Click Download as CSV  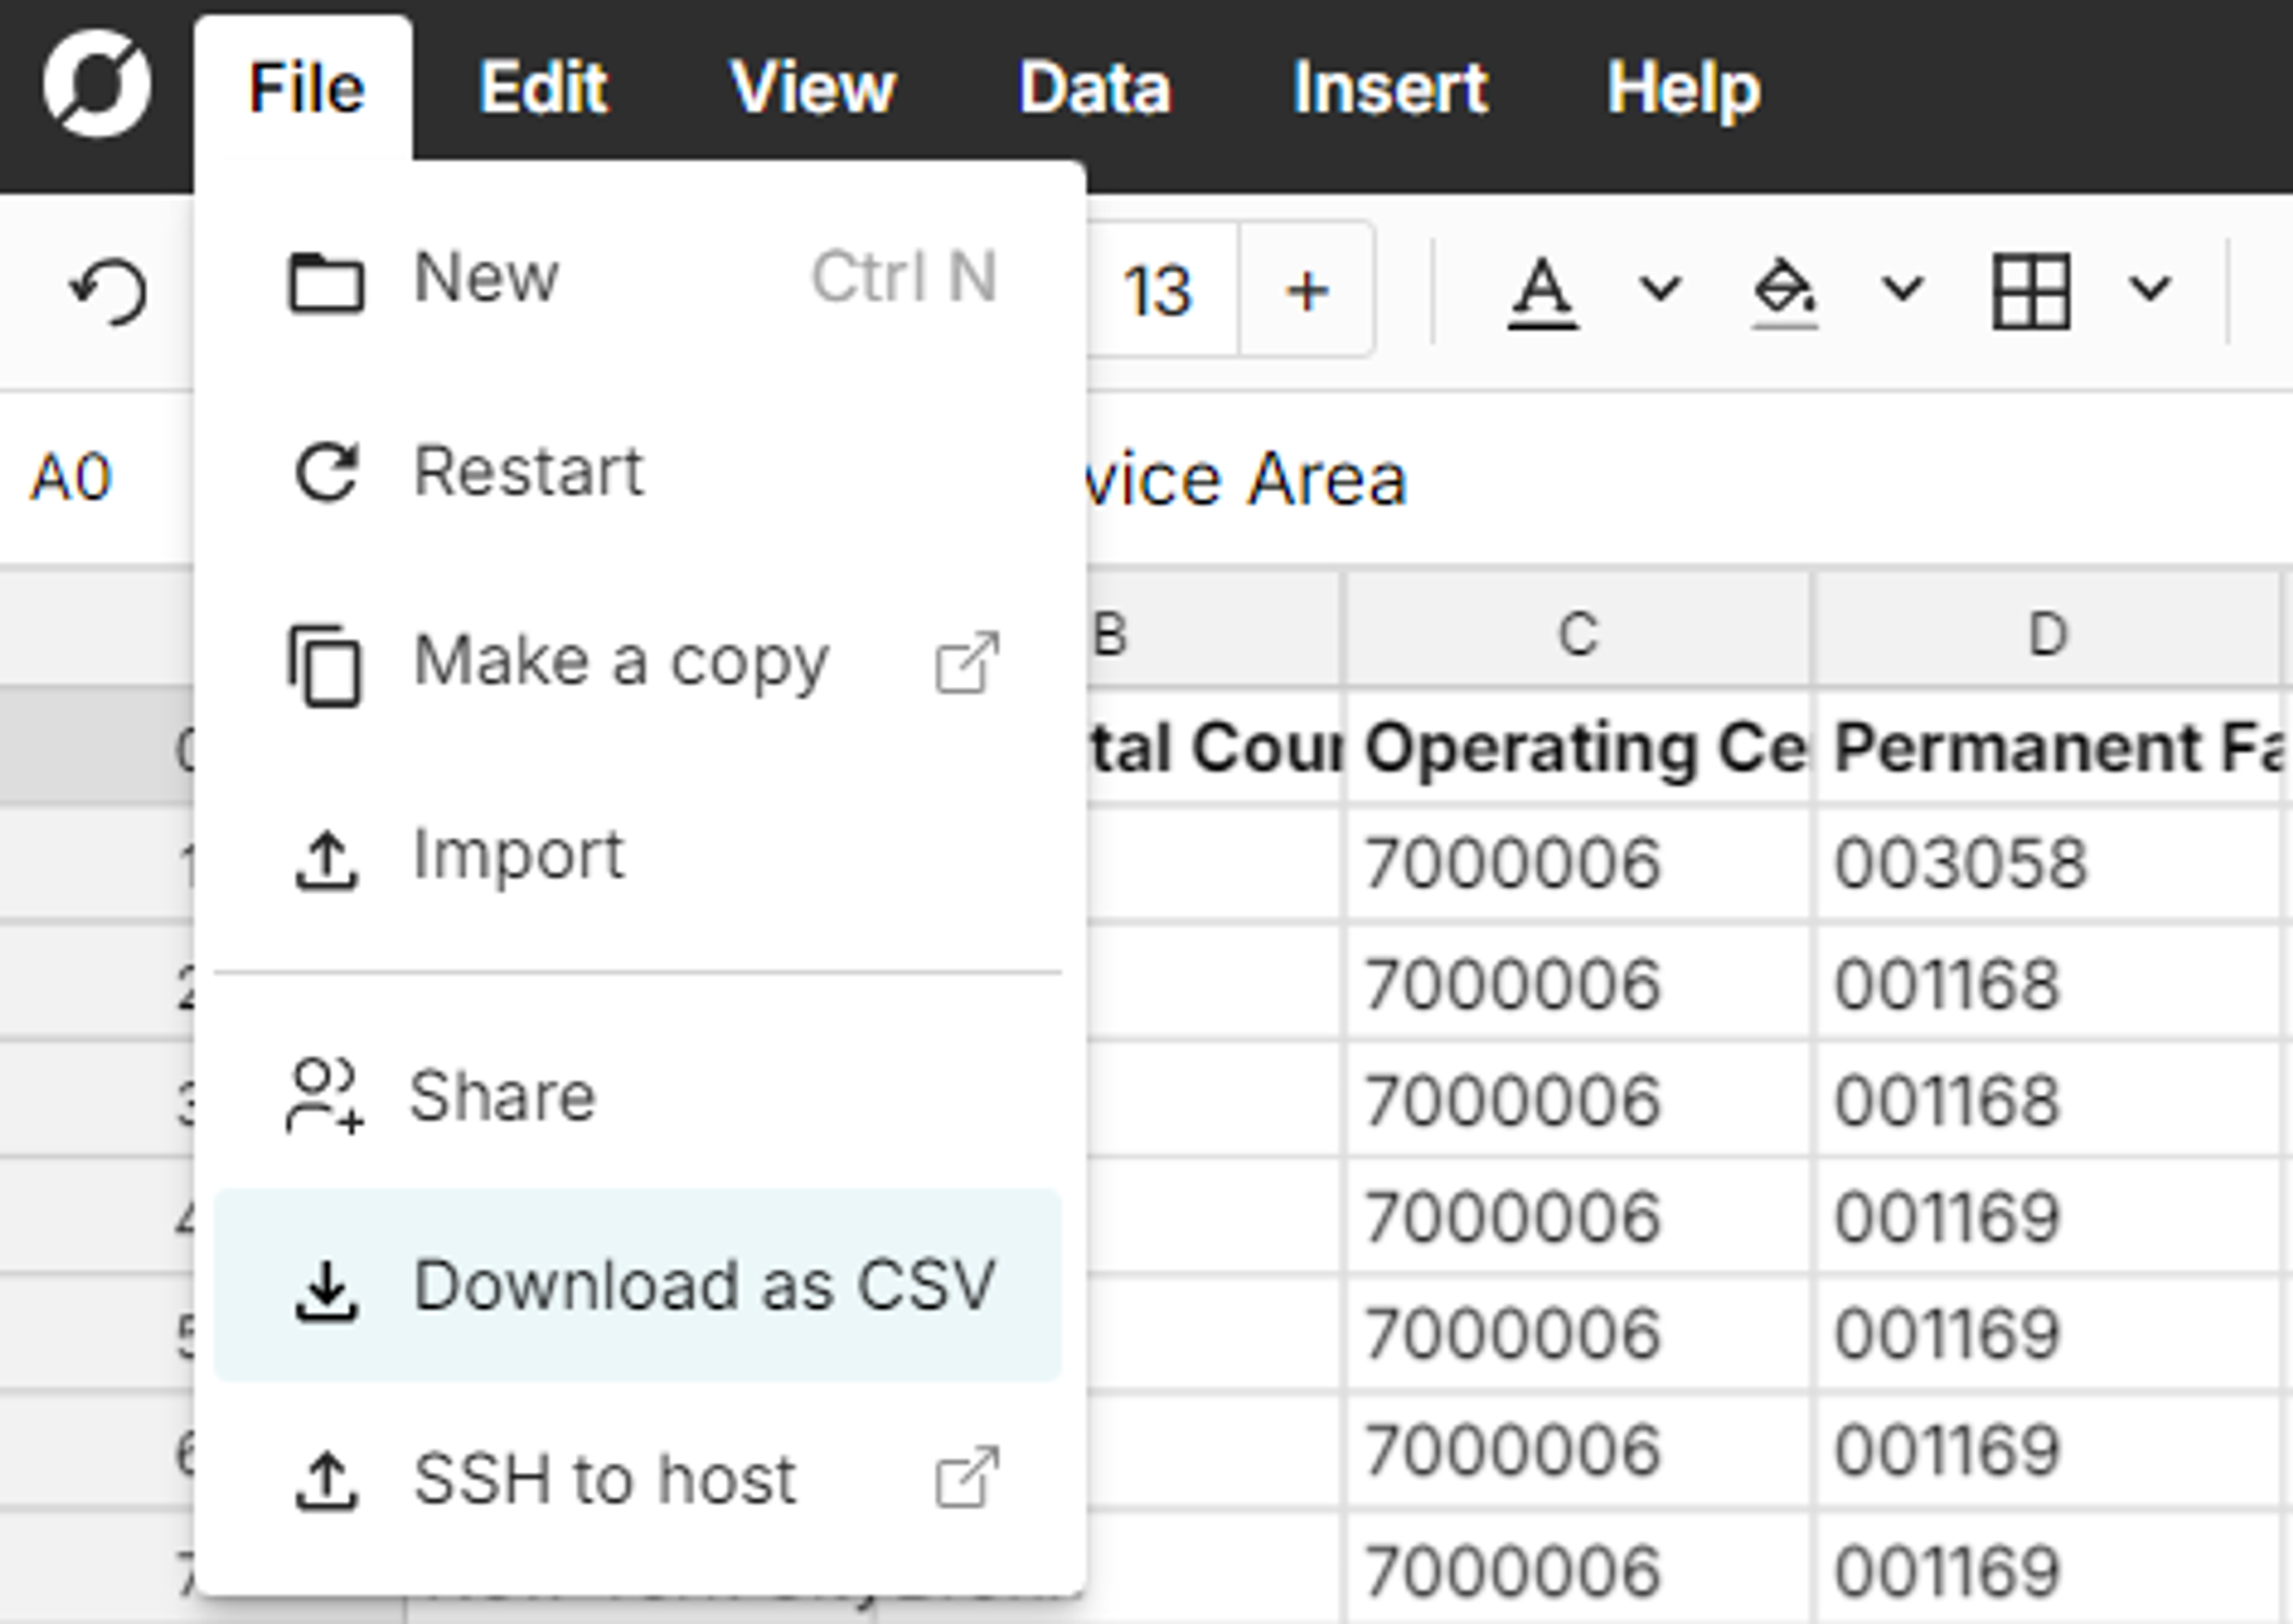click(638, 1286)
